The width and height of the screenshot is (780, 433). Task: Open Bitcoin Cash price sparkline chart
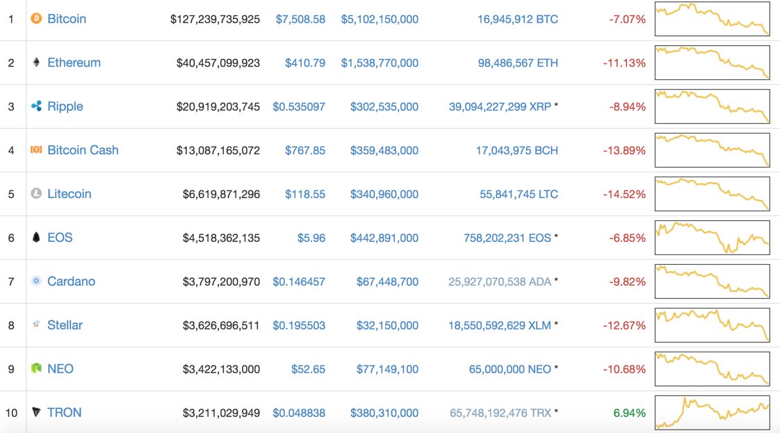[713, 150]
